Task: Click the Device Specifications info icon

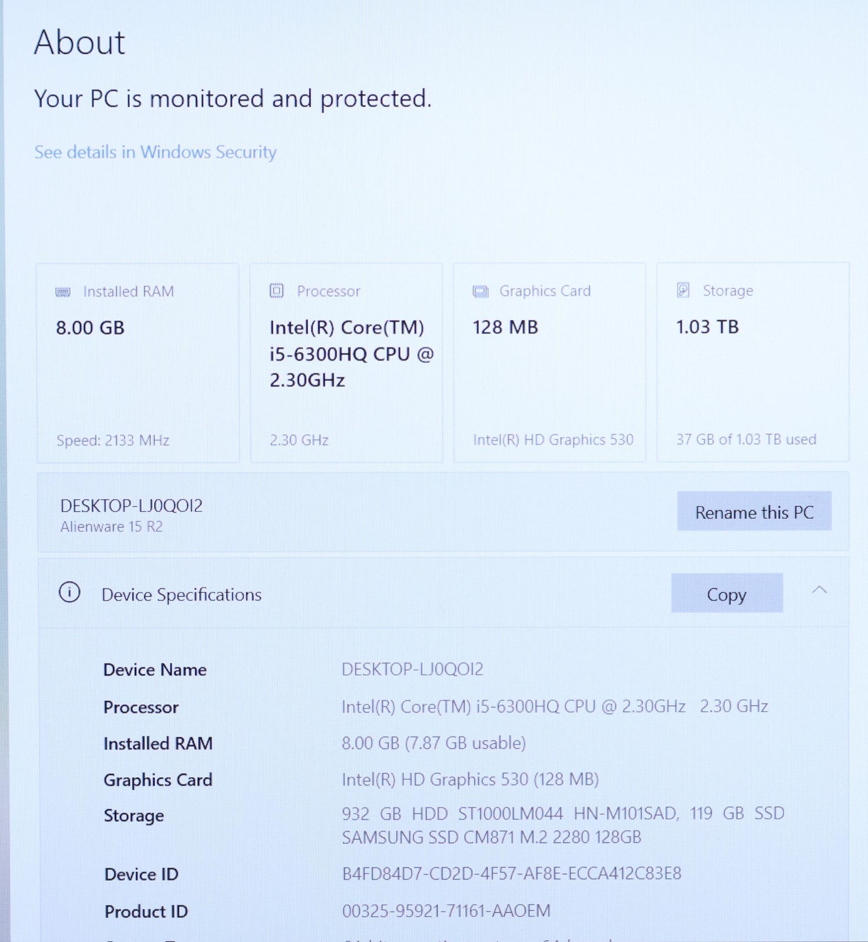Action: 69,592
